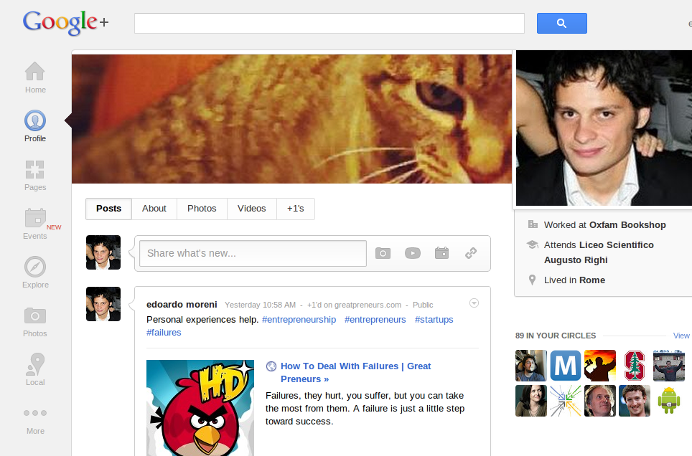This screenshot has width=692, height=456.
Task: Open dark-haired woman's circle avatar
Action: pyautogui.click(x=531, y=400)
